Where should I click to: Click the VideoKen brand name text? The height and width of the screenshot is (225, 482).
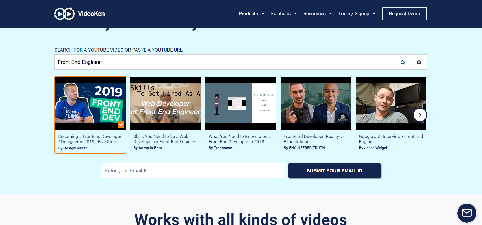(91, 14)
